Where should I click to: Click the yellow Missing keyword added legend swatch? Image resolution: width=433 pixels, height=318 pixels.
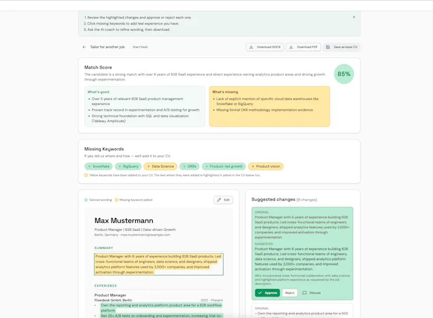point(116,200)
